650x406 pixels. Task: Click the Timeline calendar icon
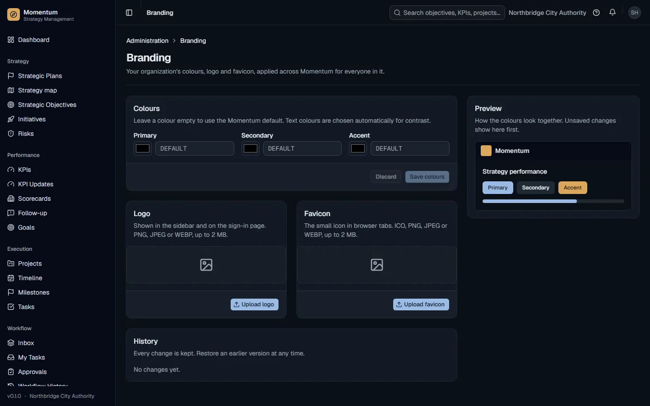(x=11, y=278)
